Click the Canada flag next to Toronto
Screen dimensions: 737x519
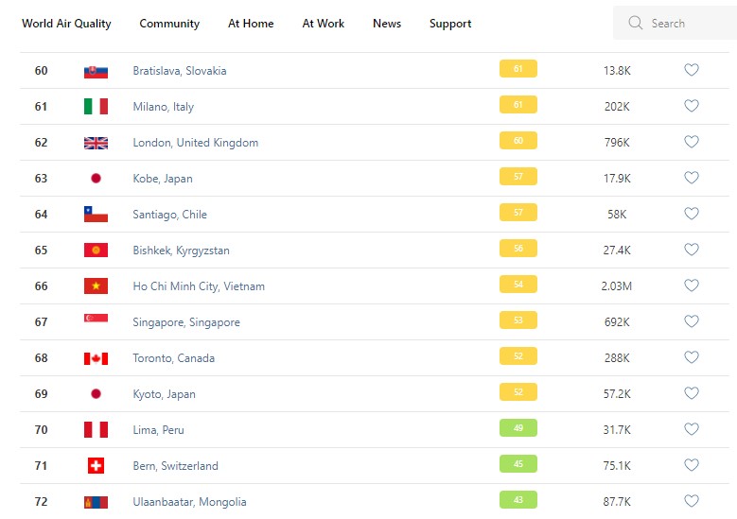[96, 358]
